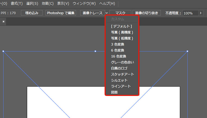Viewport: 207px width, 118px height.
Task: Click the マスク button
Action: point(120,13)
